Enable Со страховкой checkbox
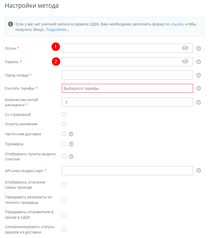Image resolution: width=211 pixels, height=238 pixels. click(64, 114)
